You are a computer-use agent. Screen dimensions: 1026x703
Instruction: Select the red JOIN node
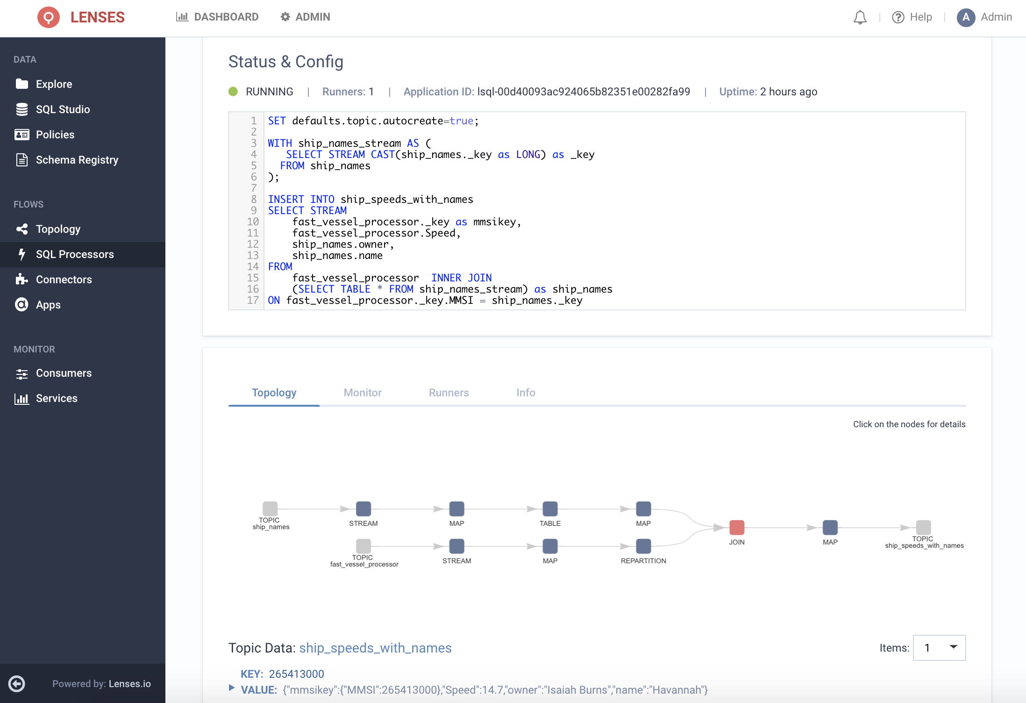tap(737, 527)
